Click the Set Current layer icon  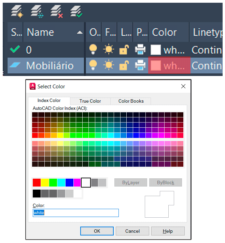pos(76,11)
